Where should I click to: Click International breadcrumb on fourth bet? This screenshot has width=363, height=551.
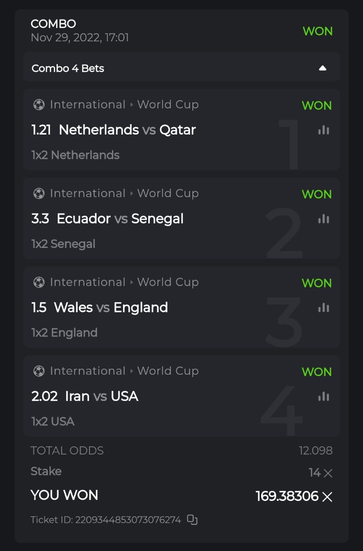pyautogui.click(x=87, y=371)
